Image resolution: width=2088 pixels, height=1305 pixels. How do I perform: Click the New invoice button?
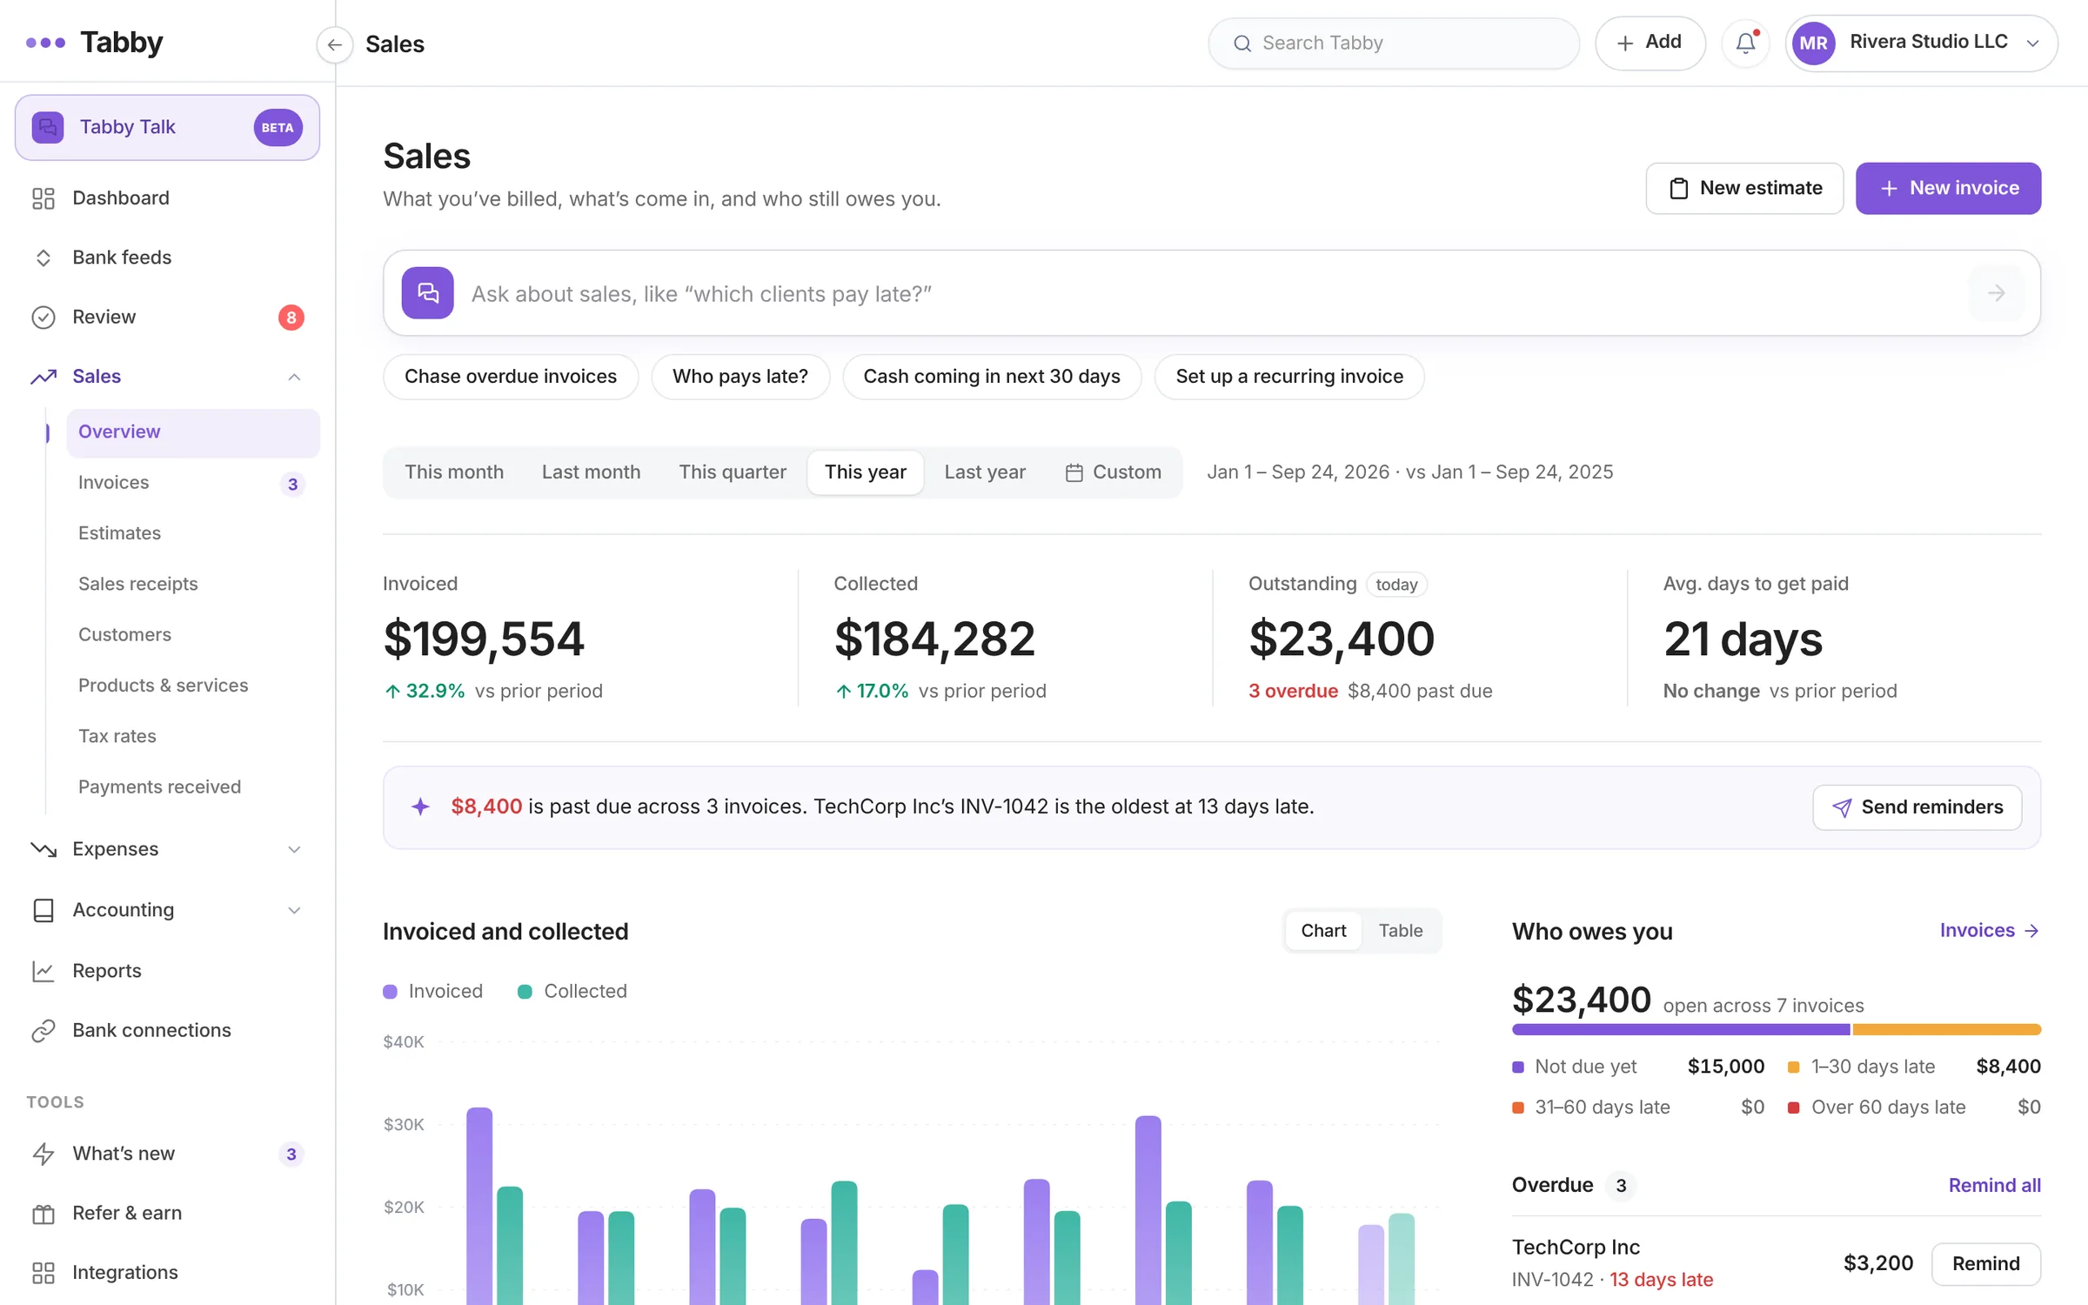click(1948, 189)
